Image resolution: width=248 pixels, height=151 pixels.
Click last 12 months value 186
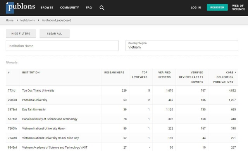203,100
